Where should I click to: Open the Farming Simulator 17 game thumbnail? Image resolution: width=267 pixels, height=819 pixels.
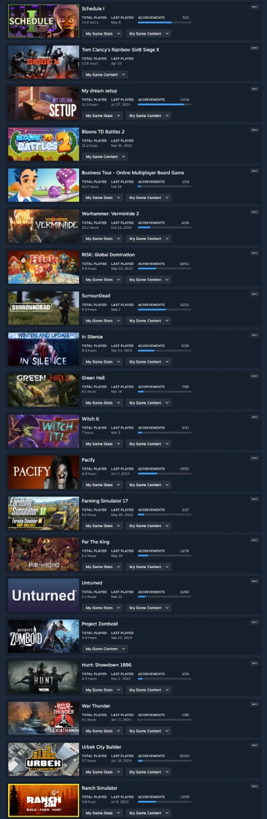[x=43, y=514]
